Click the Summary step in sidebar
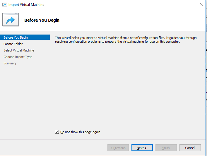207x156 pixels. pyautogui.click(x=10, y=63)
